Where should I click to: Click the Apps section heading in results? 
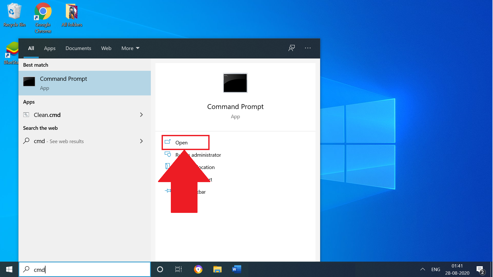pyautogui.click(x=29, y=102)
